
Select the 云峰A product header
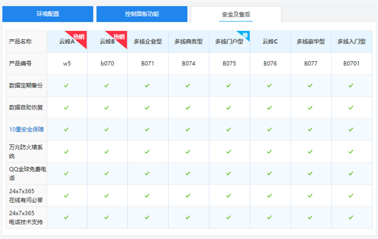click(66, 42)
